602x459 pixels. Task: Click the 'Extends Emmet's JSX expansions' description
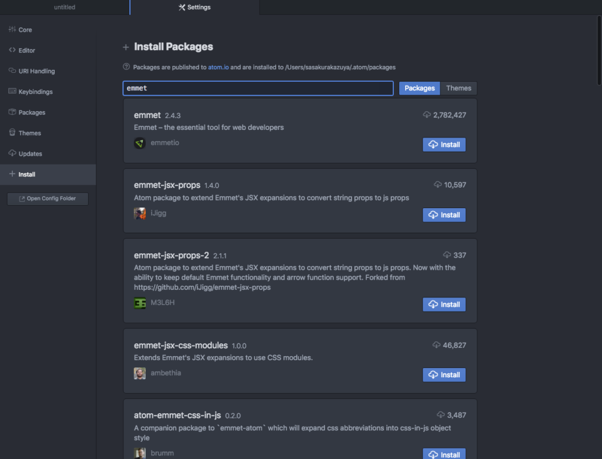(223, 358)
